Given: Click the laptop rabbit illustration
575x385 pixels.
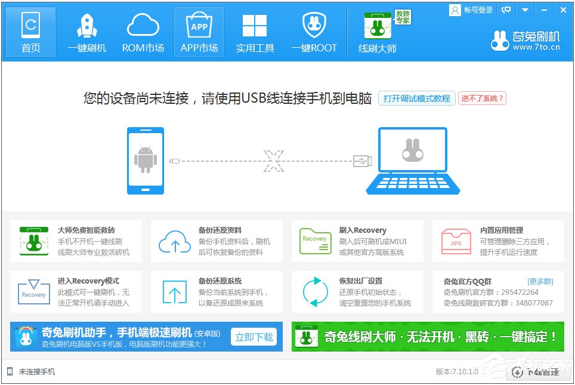Looking at the screenshot, I should [413, 161].
